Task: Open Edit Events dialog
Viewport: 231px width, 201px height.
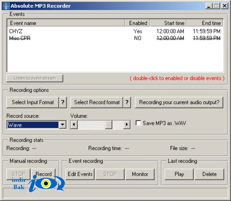Action: click(80, 174)
